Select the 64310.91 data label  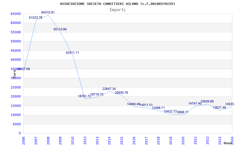[x=48, y=12]
